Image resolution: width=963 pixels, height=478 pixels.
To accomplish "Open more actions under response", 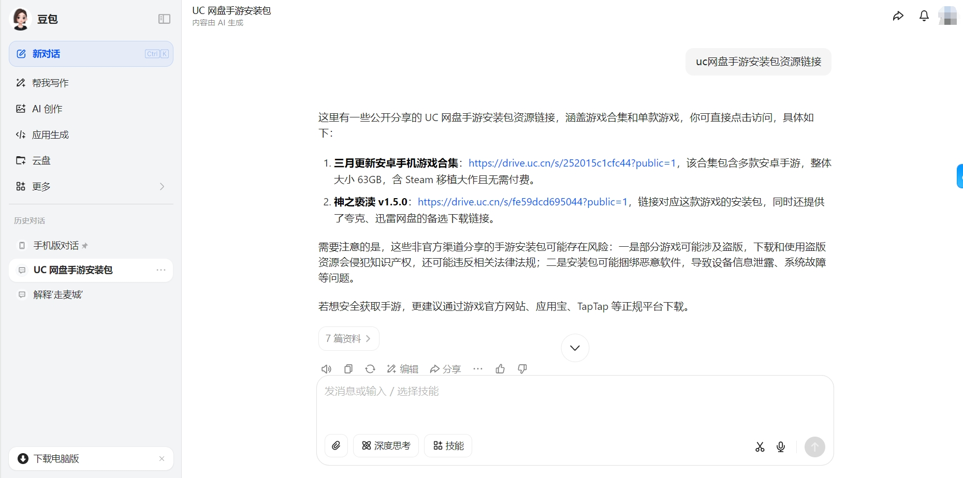I will [x=478, y=369].
